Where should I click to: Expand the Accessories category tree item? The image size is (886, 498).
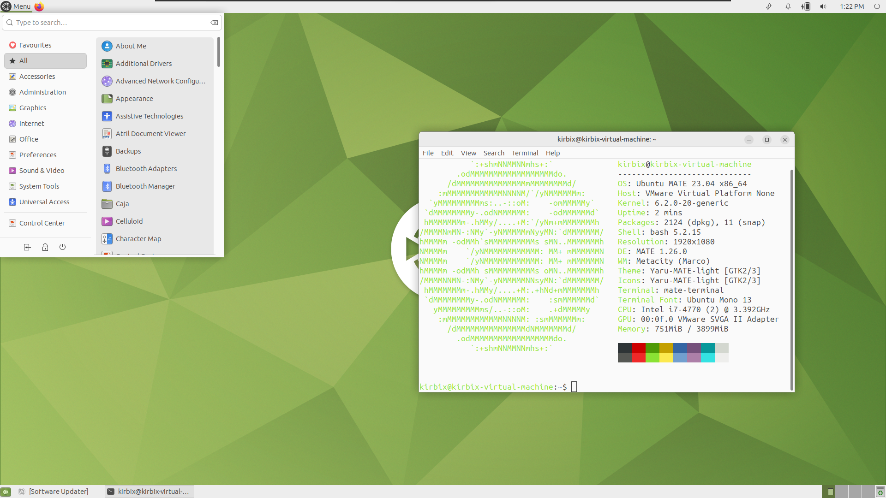click(x=37, y=76)
